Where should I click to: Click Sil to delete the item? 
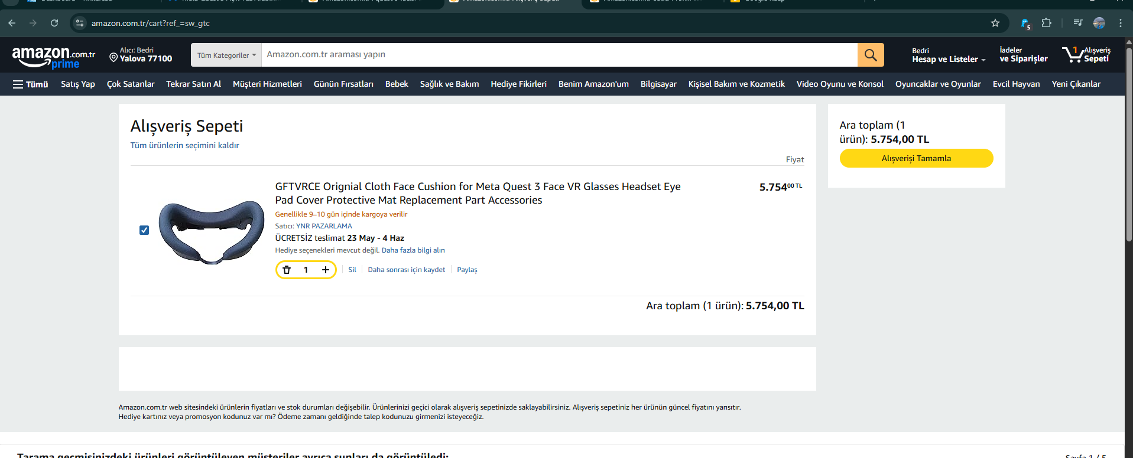click(x=352, y=270)
